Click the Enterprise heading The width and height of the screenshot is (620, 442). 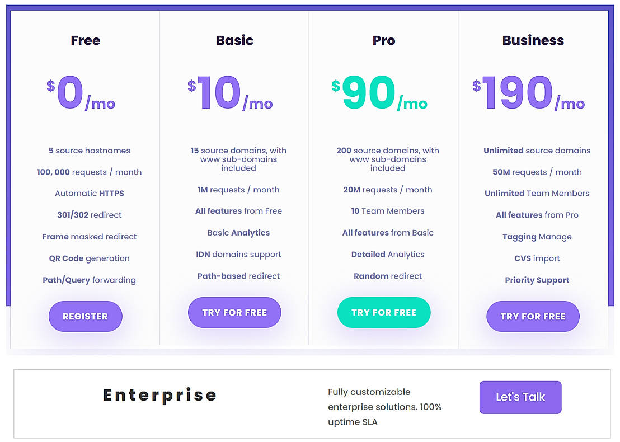[160, 395]
